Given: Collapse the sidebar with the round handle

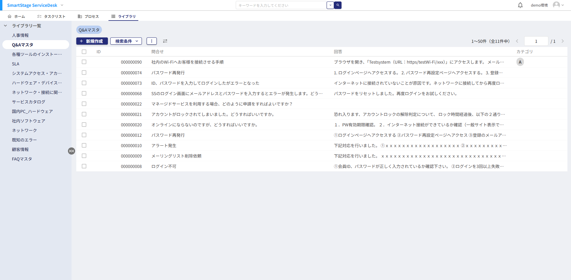Looking at the screenshot, I should [72, 151].
